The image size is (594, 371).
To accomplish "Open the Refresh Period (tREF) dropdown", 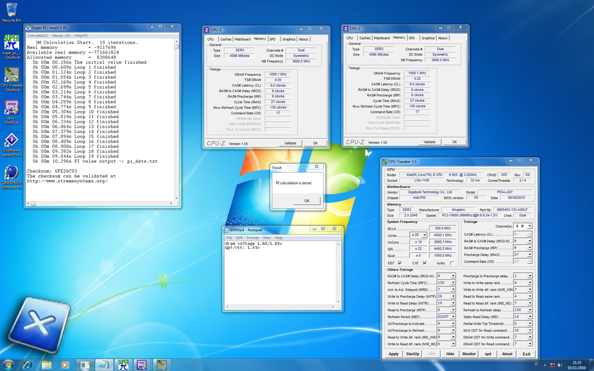I will [x=453, y=317].
